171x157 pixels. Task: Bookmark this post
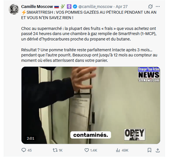click(150, 150)
